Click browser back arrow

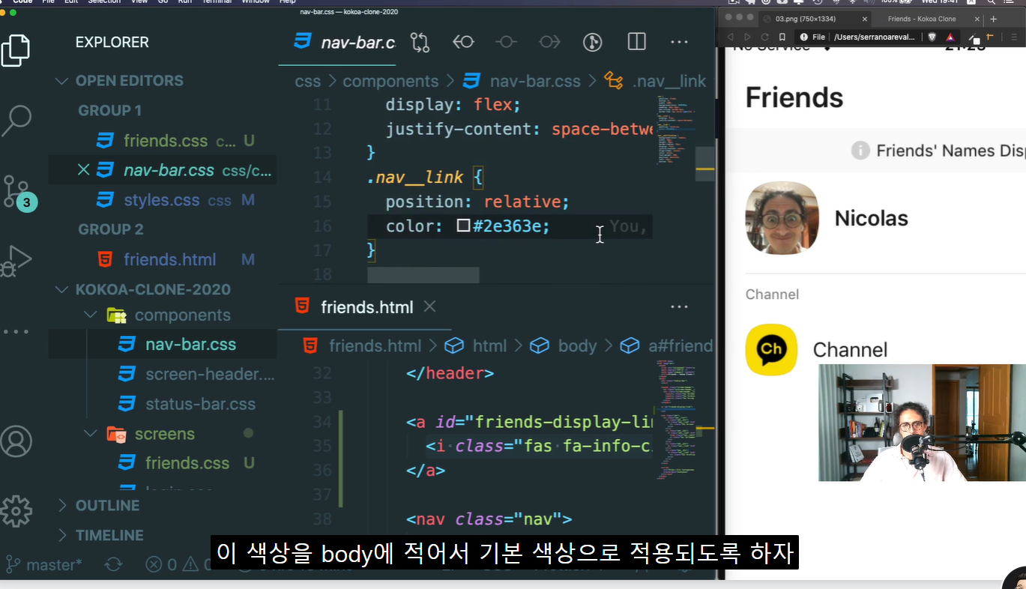point(730,37)
